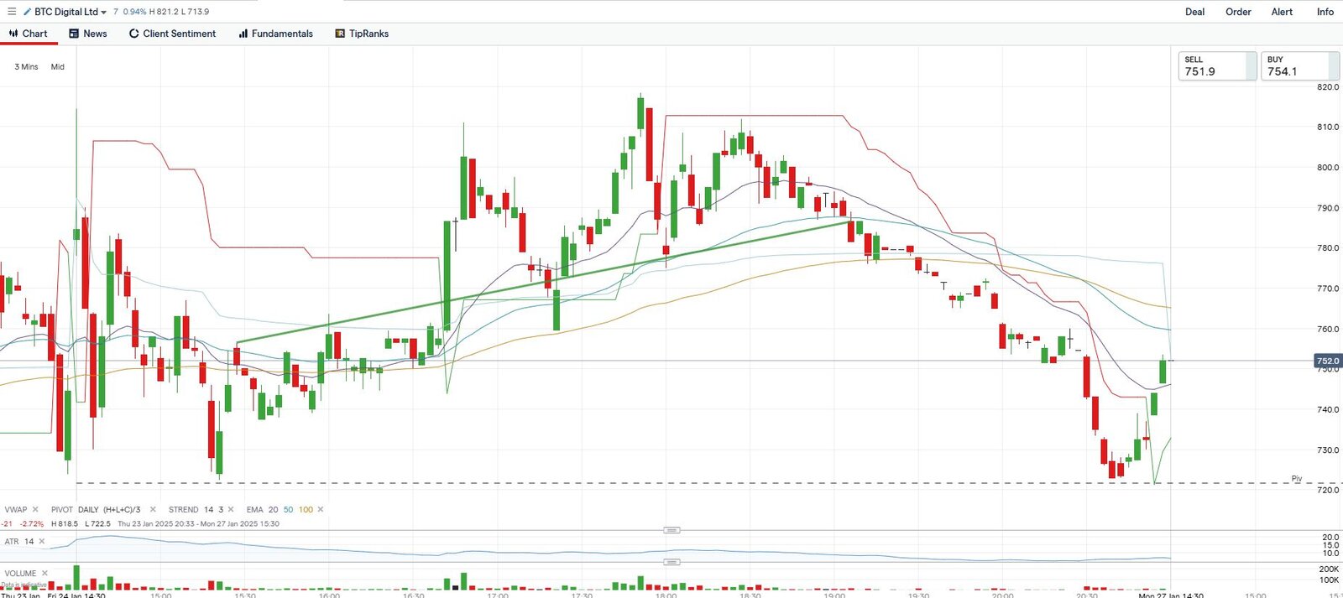
Task: Remove the EMA indicator via its X
Action: tap(321, 509)
